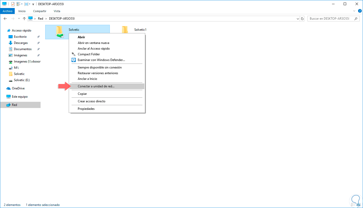The height and width of the screenshot is (208, 363).
Task: Go back with the left arrow button
Action: (5, 19)
